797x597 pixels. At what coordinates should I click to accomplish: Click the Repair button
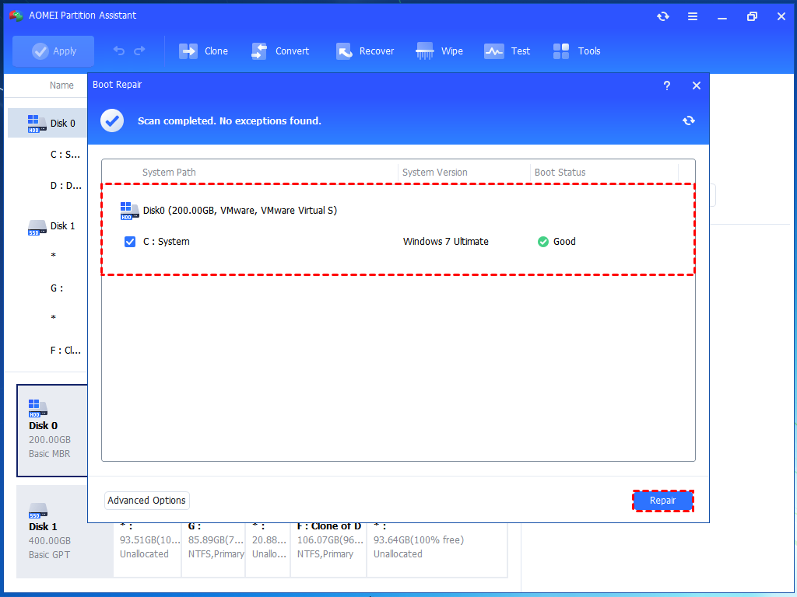663,501
